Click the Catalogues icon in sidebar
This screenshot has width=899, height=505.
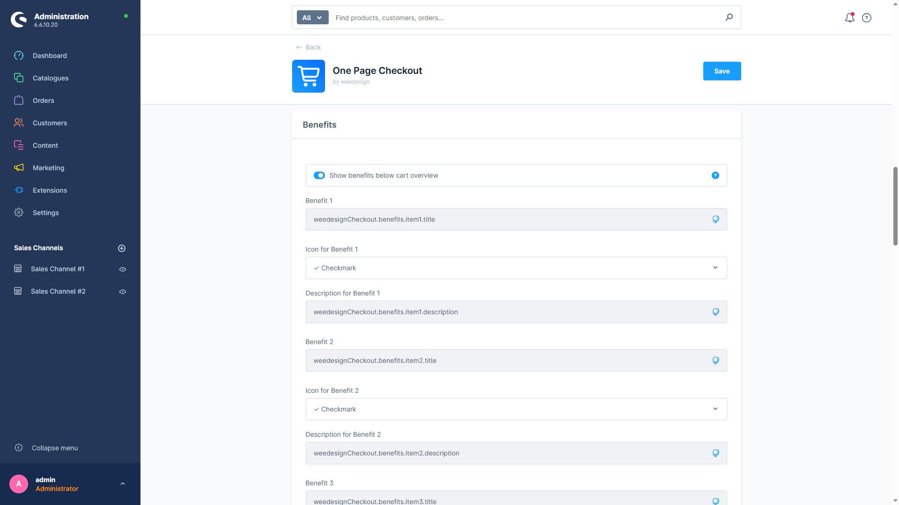point(19,78)
